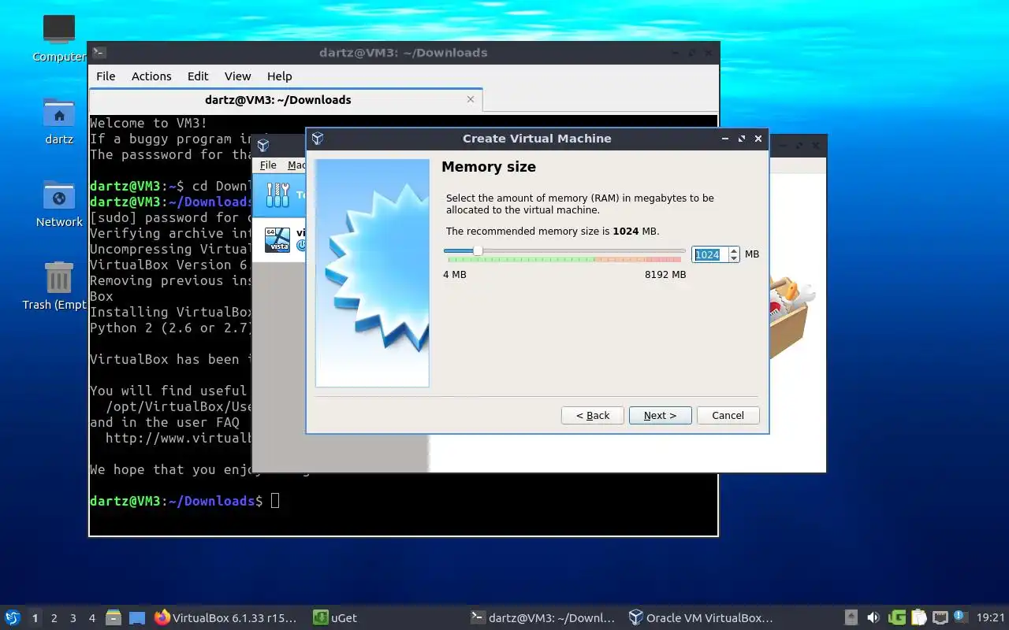Screen dimensions: 1009x630
Task: Click the terminal icon in terminal title bar
Action: 99,53
